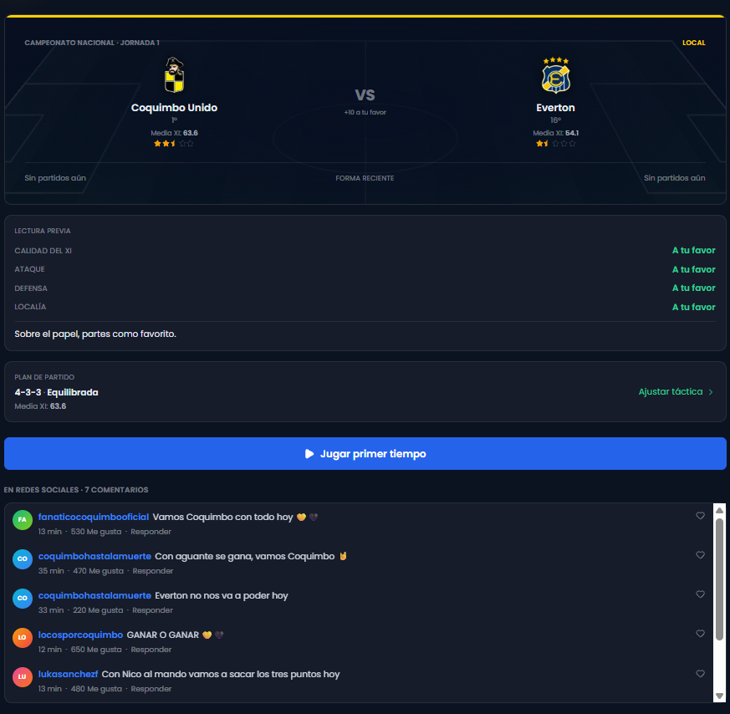Tap the heart on locosporcoquimbo's comment

pos(700,634)
